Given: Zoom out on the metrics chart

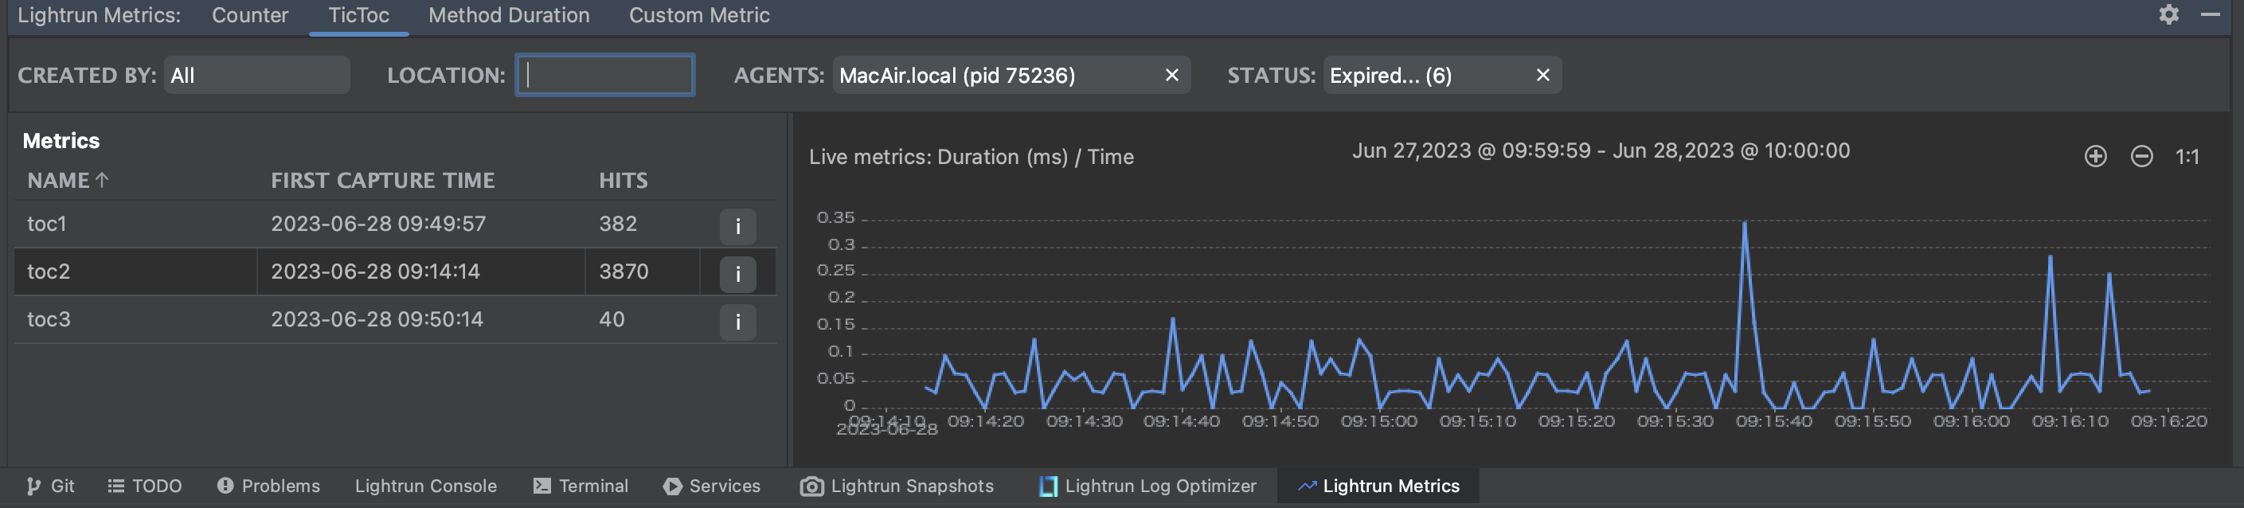Looking at the screenshot, I should (x=2141, y=156).
